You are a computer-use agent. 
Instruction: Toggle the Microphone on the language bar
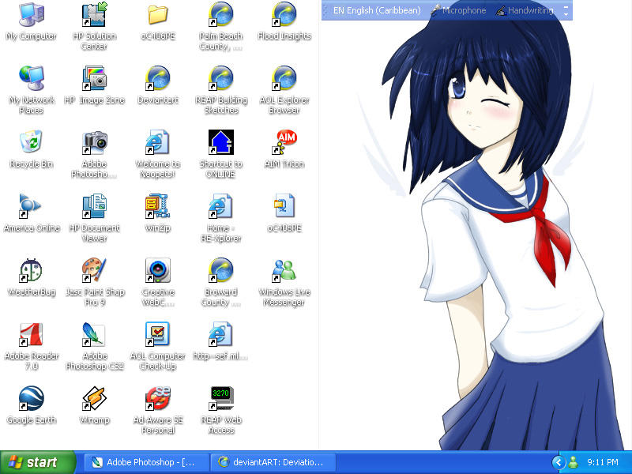458,10
